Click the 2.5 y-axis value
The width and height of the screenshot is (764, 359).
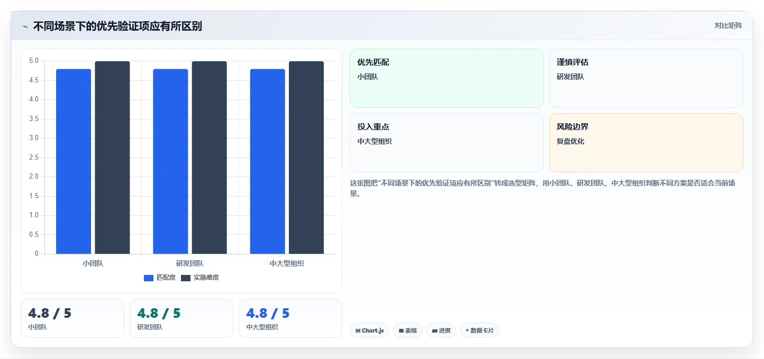coord(33,158)
